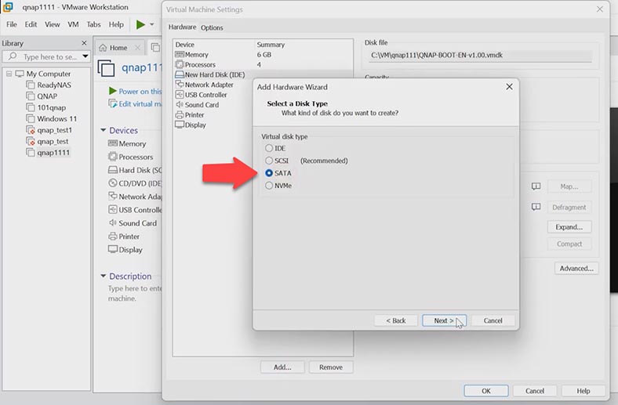Close the Home tab
Screen dimensions: 618x405
click(x=137, y=48)
